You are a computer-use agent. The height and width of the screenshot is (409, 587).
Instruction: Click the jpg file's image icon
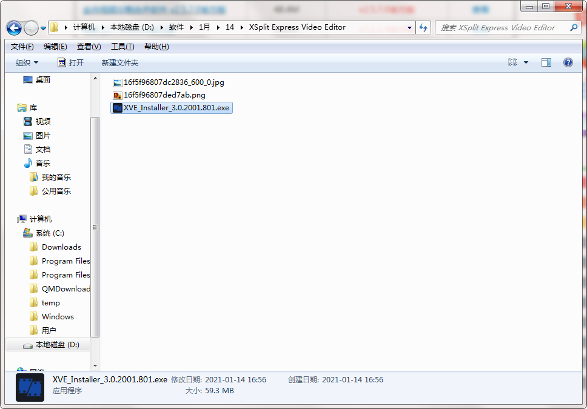118,82
